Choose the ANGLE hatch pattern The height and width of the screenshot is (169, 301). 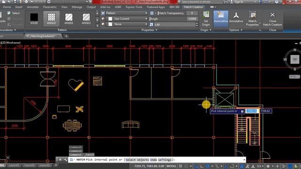click(x=51, y=19)
